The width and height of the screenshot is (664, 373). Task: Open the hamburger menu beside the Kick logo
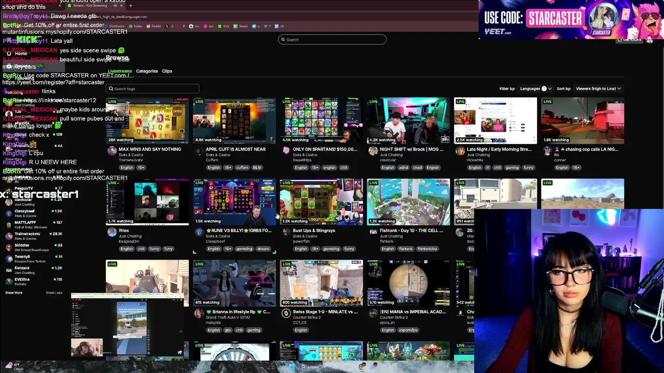pyautogui.click(x=9, y=39)
